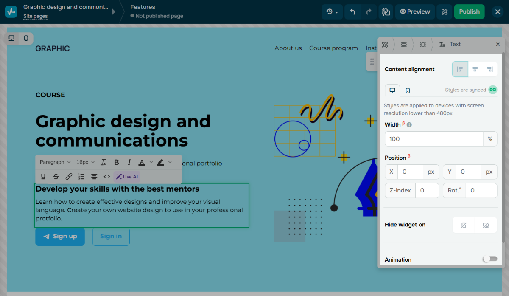
Task: Click the Bold formatting icon
Action: 117,162
